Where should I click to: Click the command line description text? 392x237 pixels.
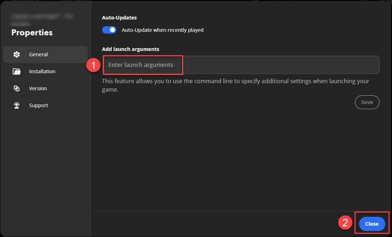point(235,85)
